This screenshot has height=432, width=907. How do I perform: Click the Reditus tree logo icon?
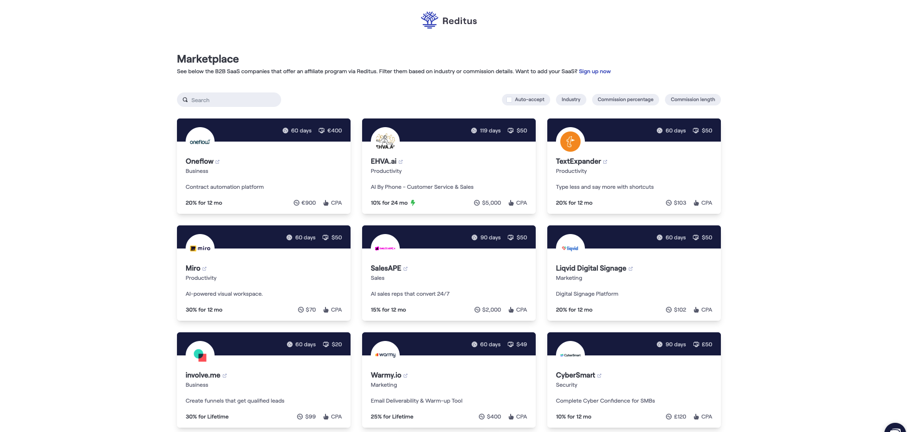click(x=429, y=20)
